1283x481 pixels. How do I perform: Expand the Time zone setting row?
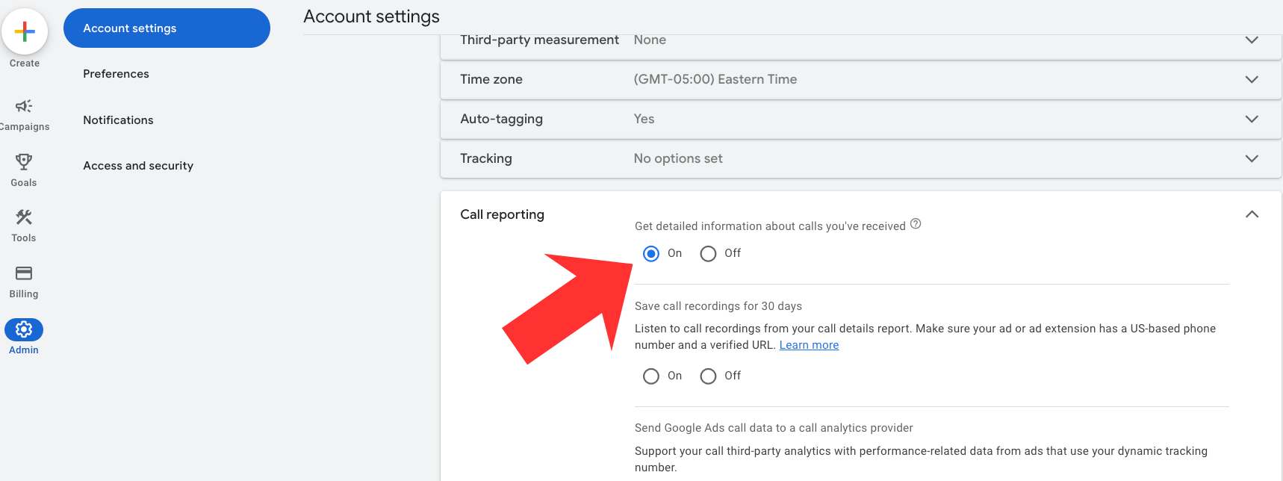click(1252, 79)
